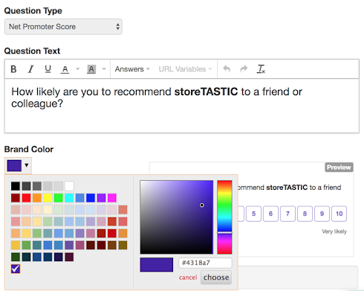Select score 10 in preview
Screen dimensions: 364x291
click(x=339, y=214)
